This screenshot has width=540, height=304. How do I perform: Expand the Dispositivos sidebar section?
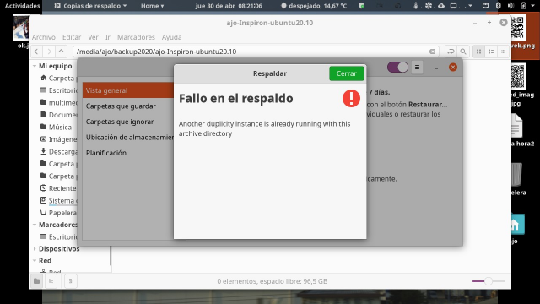pyautogui.click(x=35, y=248)
